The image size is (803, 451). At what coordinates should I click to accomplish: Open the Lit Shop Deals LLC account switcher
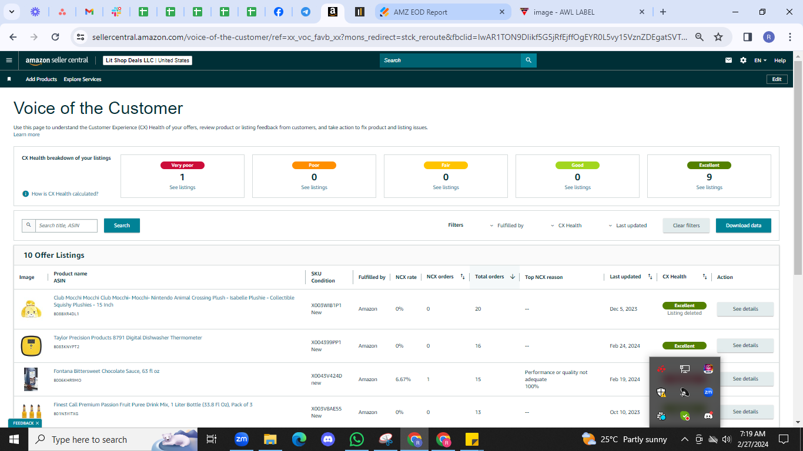pyautogui.click(x=148, y=60)
